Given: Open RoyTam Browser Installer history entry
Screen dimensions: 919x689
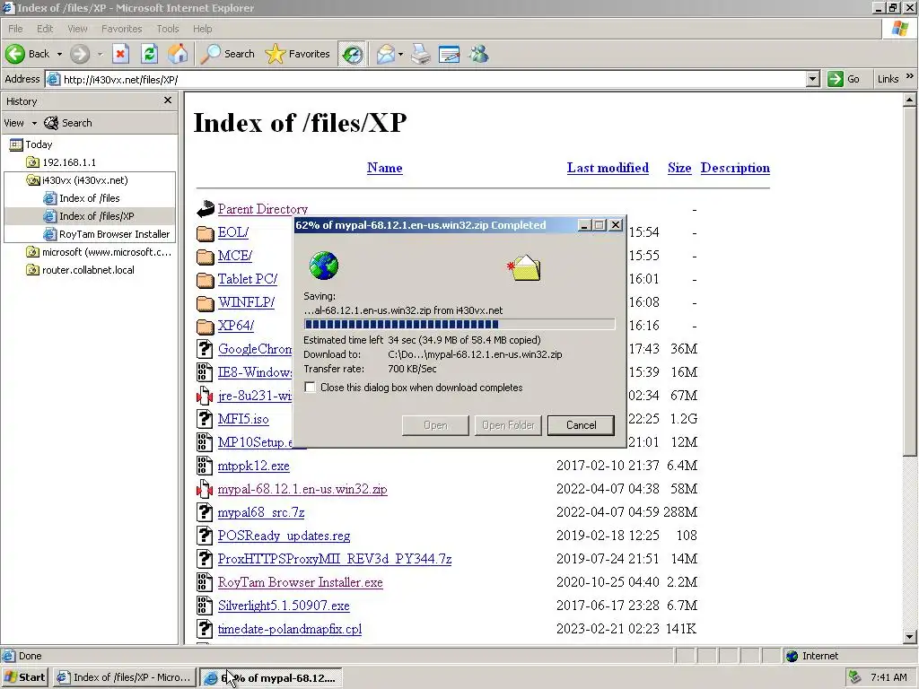Looking at the screenshot, I should coord(107,234).
